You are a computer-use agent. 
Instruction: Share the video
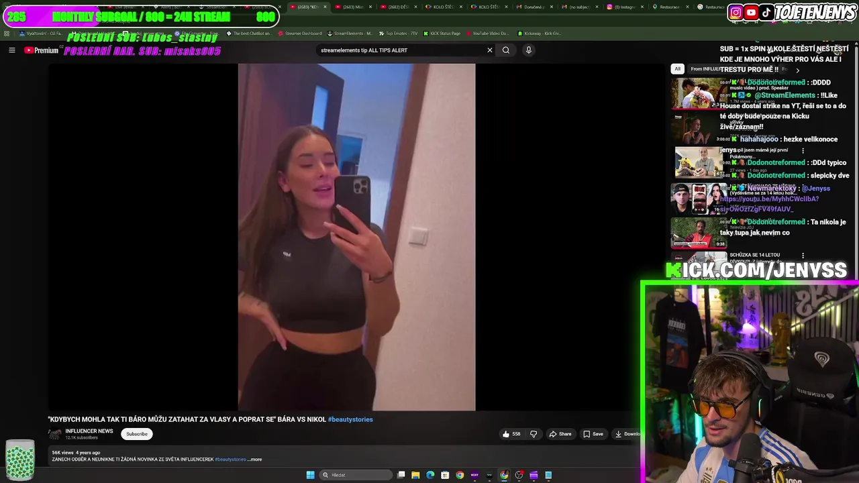pos(560,434)
